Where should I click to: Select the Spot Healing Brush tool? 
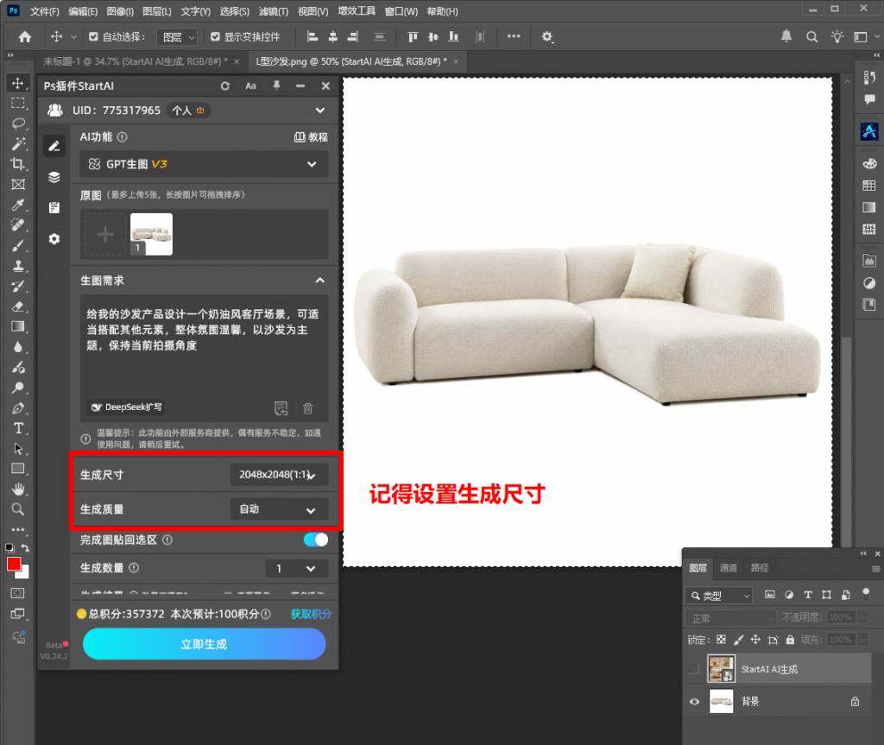pos(18,225)
